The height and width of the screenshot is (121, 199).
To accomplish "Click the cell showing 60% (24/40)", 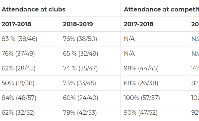I will [80, 98].
